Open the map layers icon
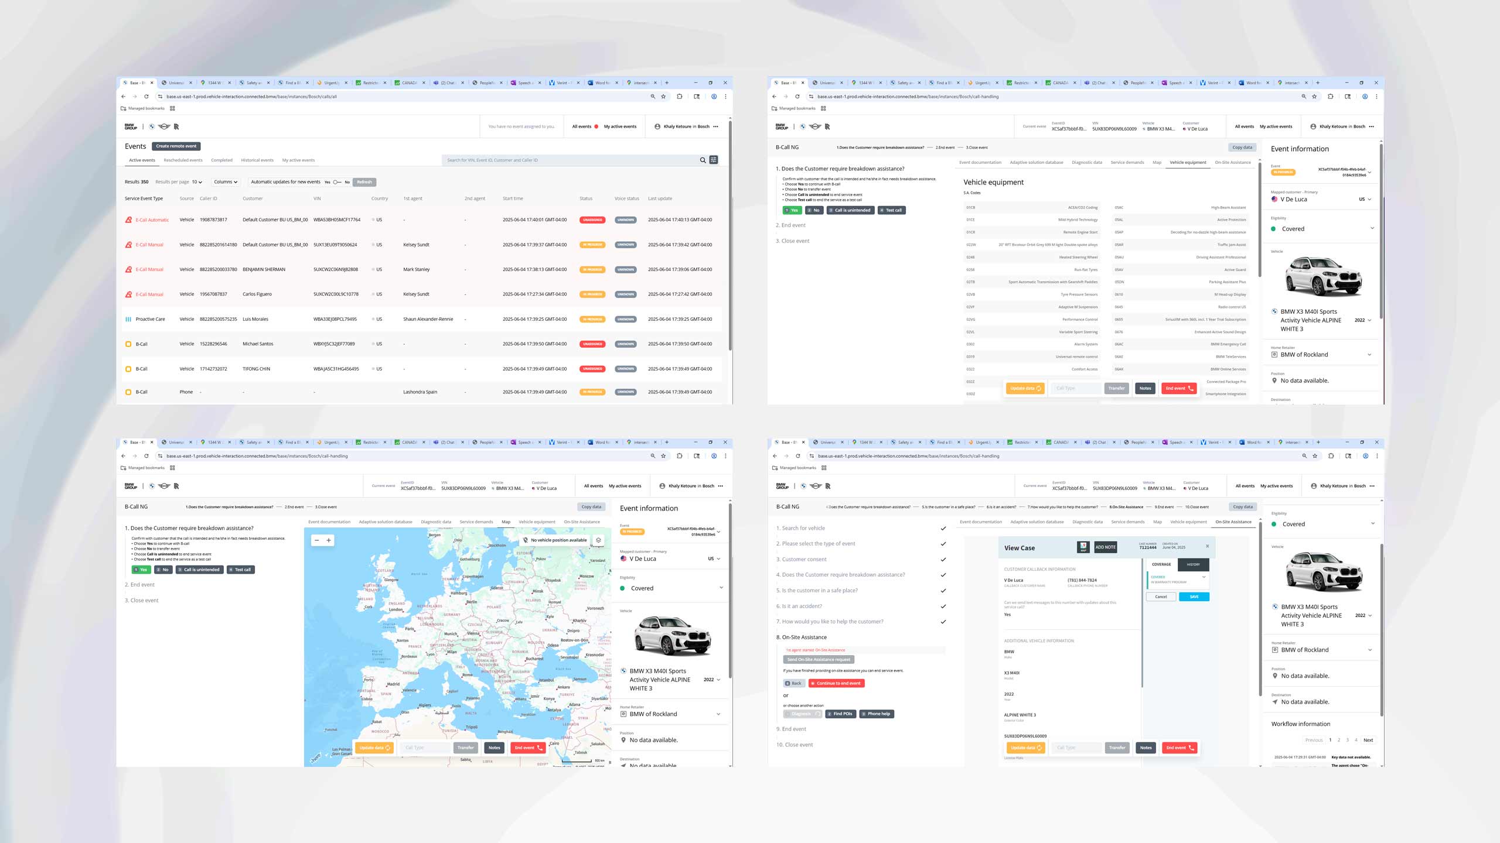The image size is (1500, 843). [598, 540]
